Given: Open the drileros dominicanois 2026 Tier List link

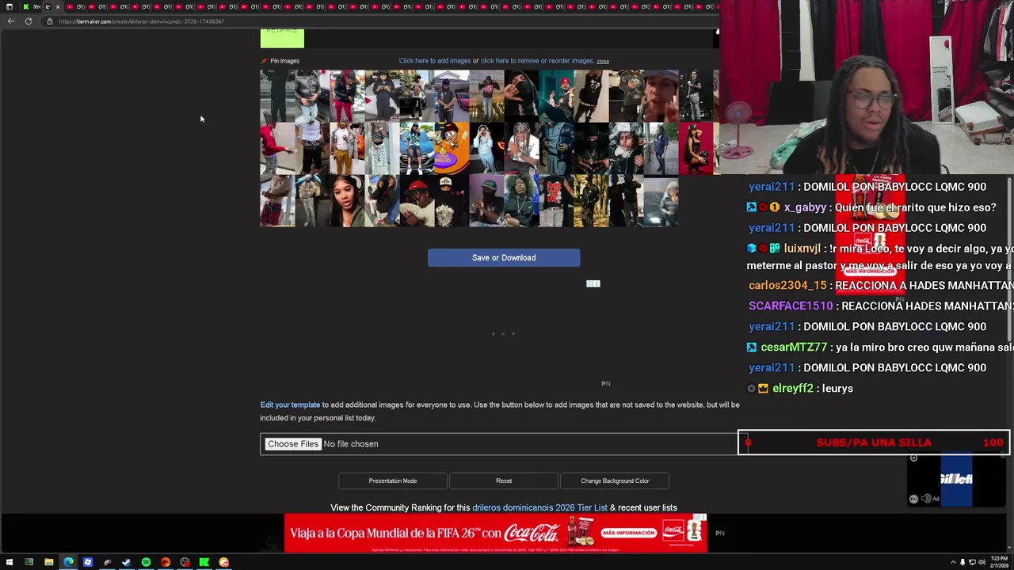Looking at the screenshot, I should point(539,507).
